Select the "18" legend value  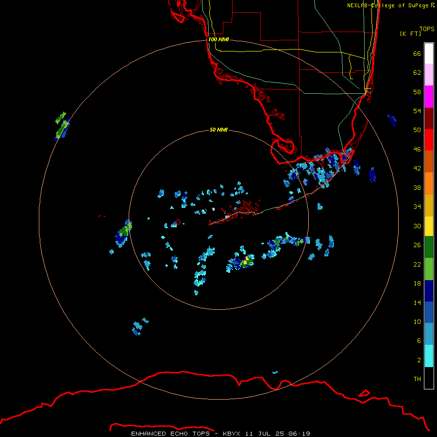click(x=417, y=284)
